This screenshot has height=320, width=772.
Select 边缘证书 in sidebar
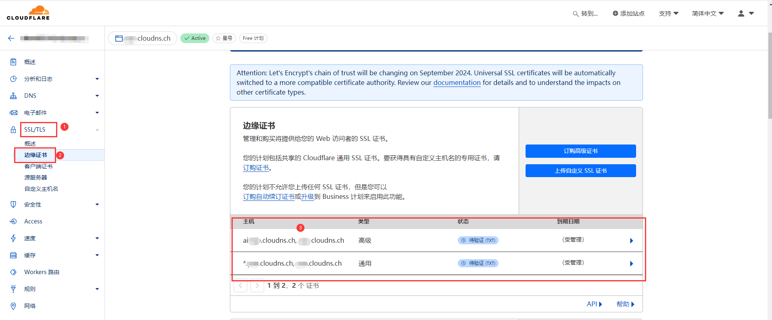coord(35,155)
